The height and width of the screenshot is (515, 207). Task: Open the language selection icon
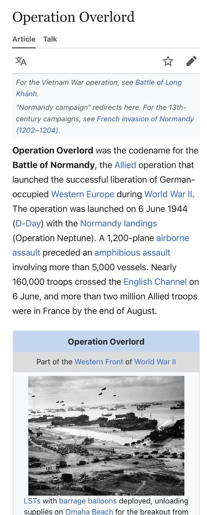tap(21, 61)
